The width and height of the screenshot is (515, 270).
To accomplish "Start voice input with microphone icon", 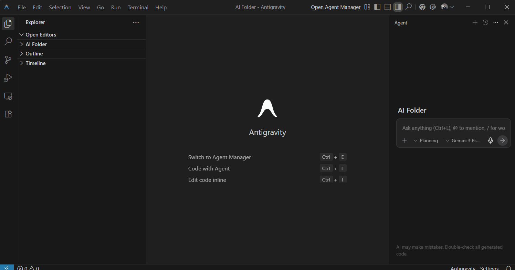I will (491, 141).
